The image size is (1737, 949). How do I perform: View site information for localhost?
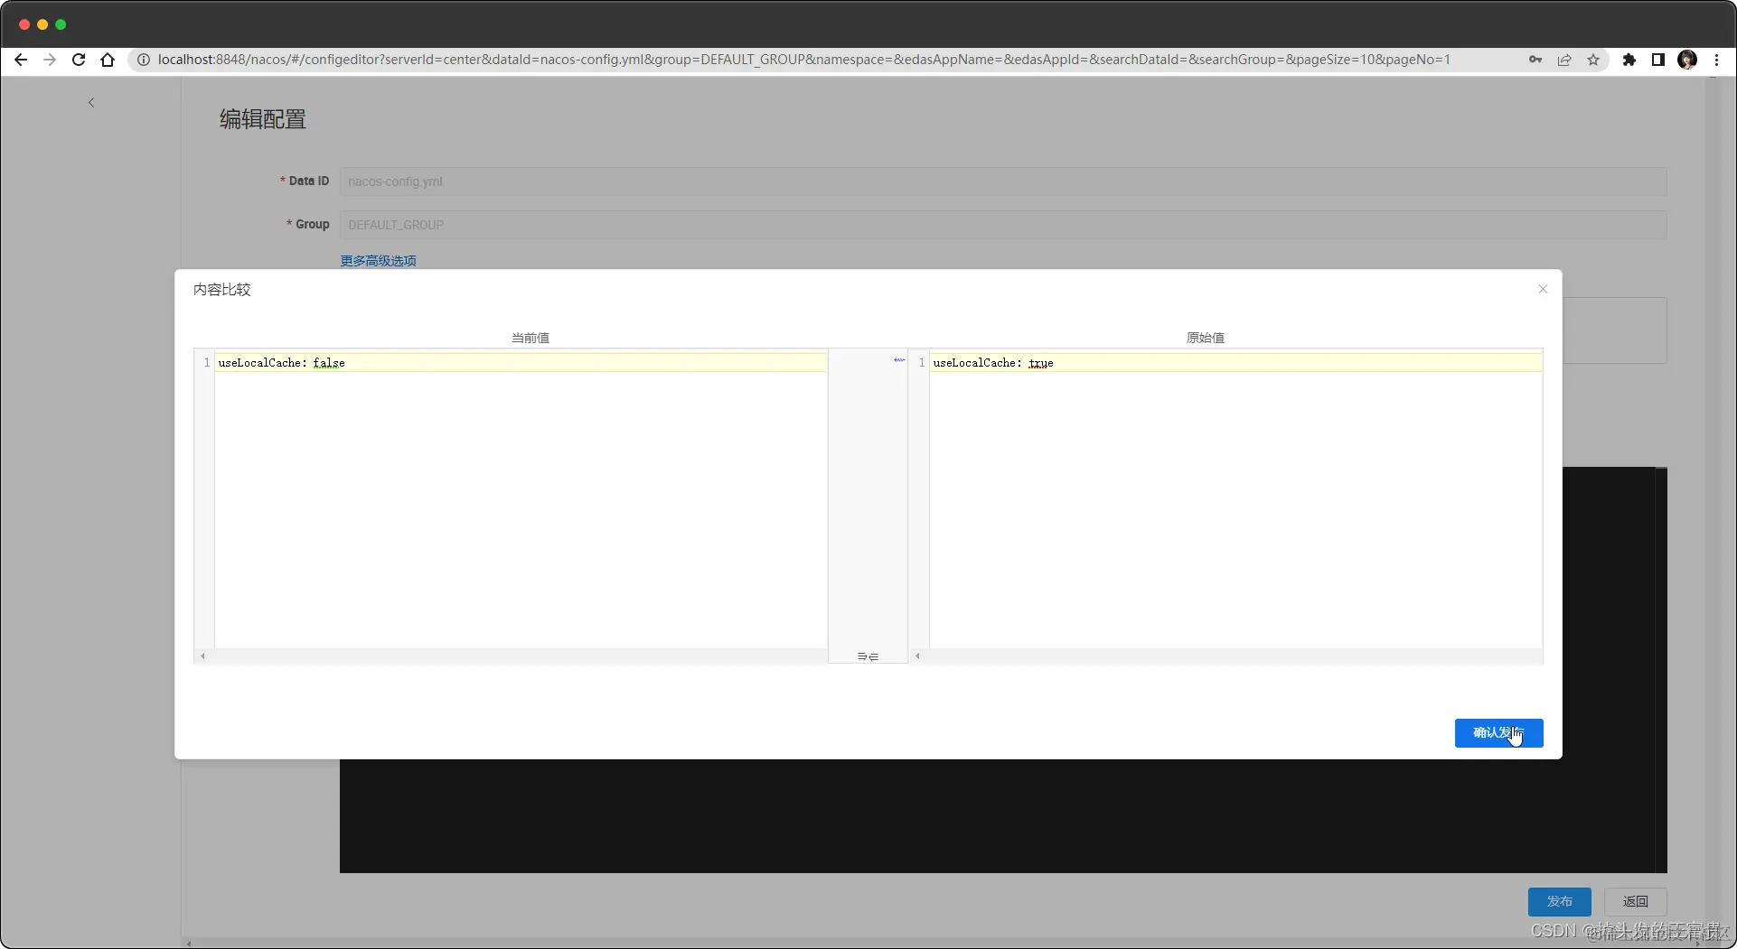[143, 60]
